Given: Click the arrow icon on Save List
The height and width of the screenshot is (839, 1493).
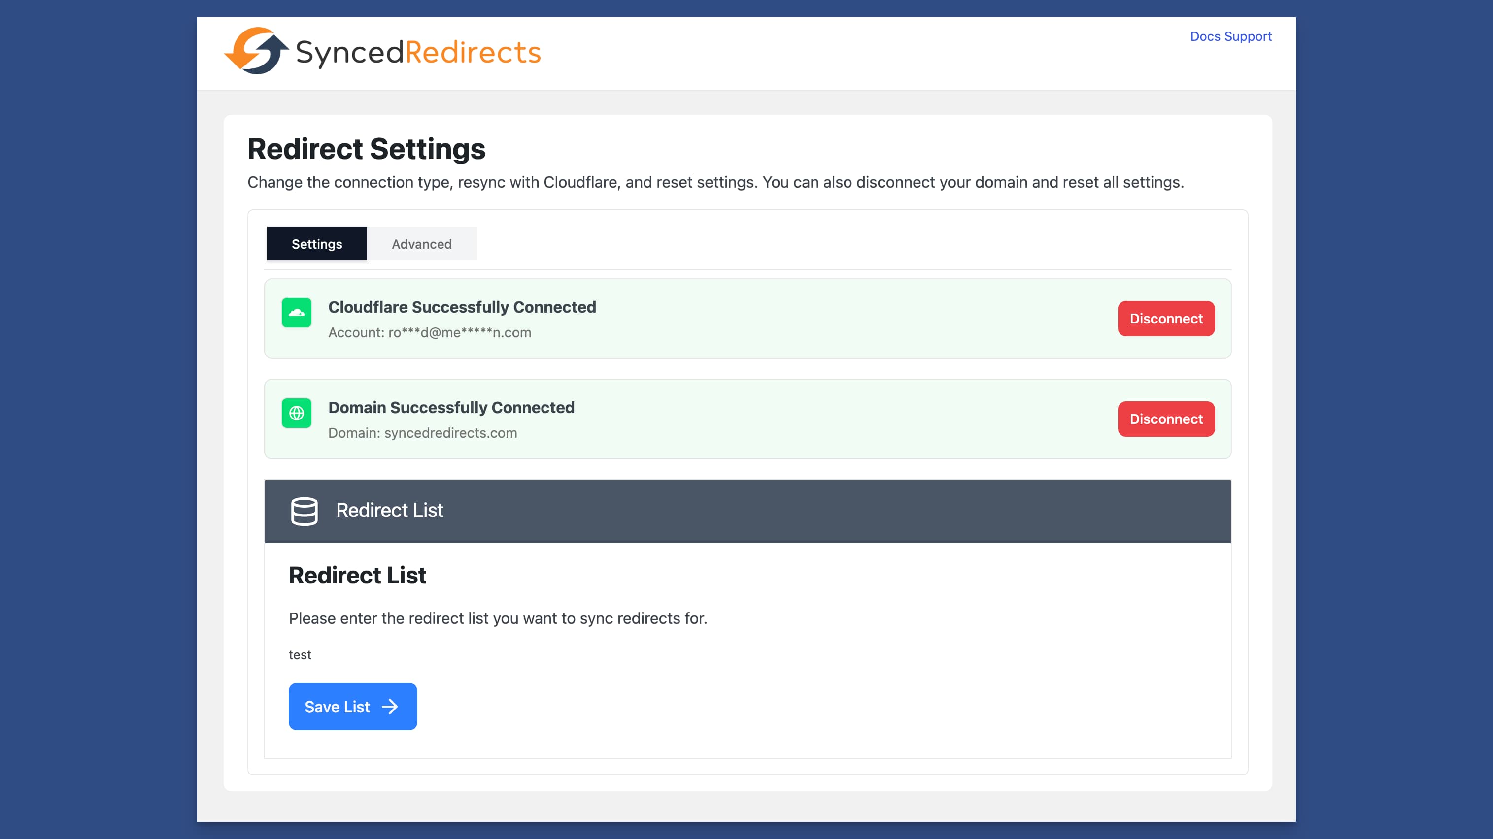Looking at the screenshot, I should click(x=390, y=707).
